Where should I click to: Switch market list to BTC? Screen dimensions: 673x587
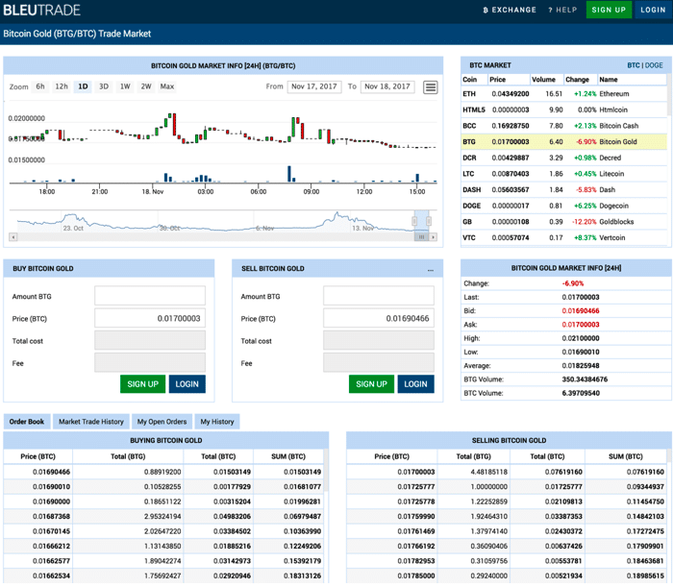click(633, 65)
